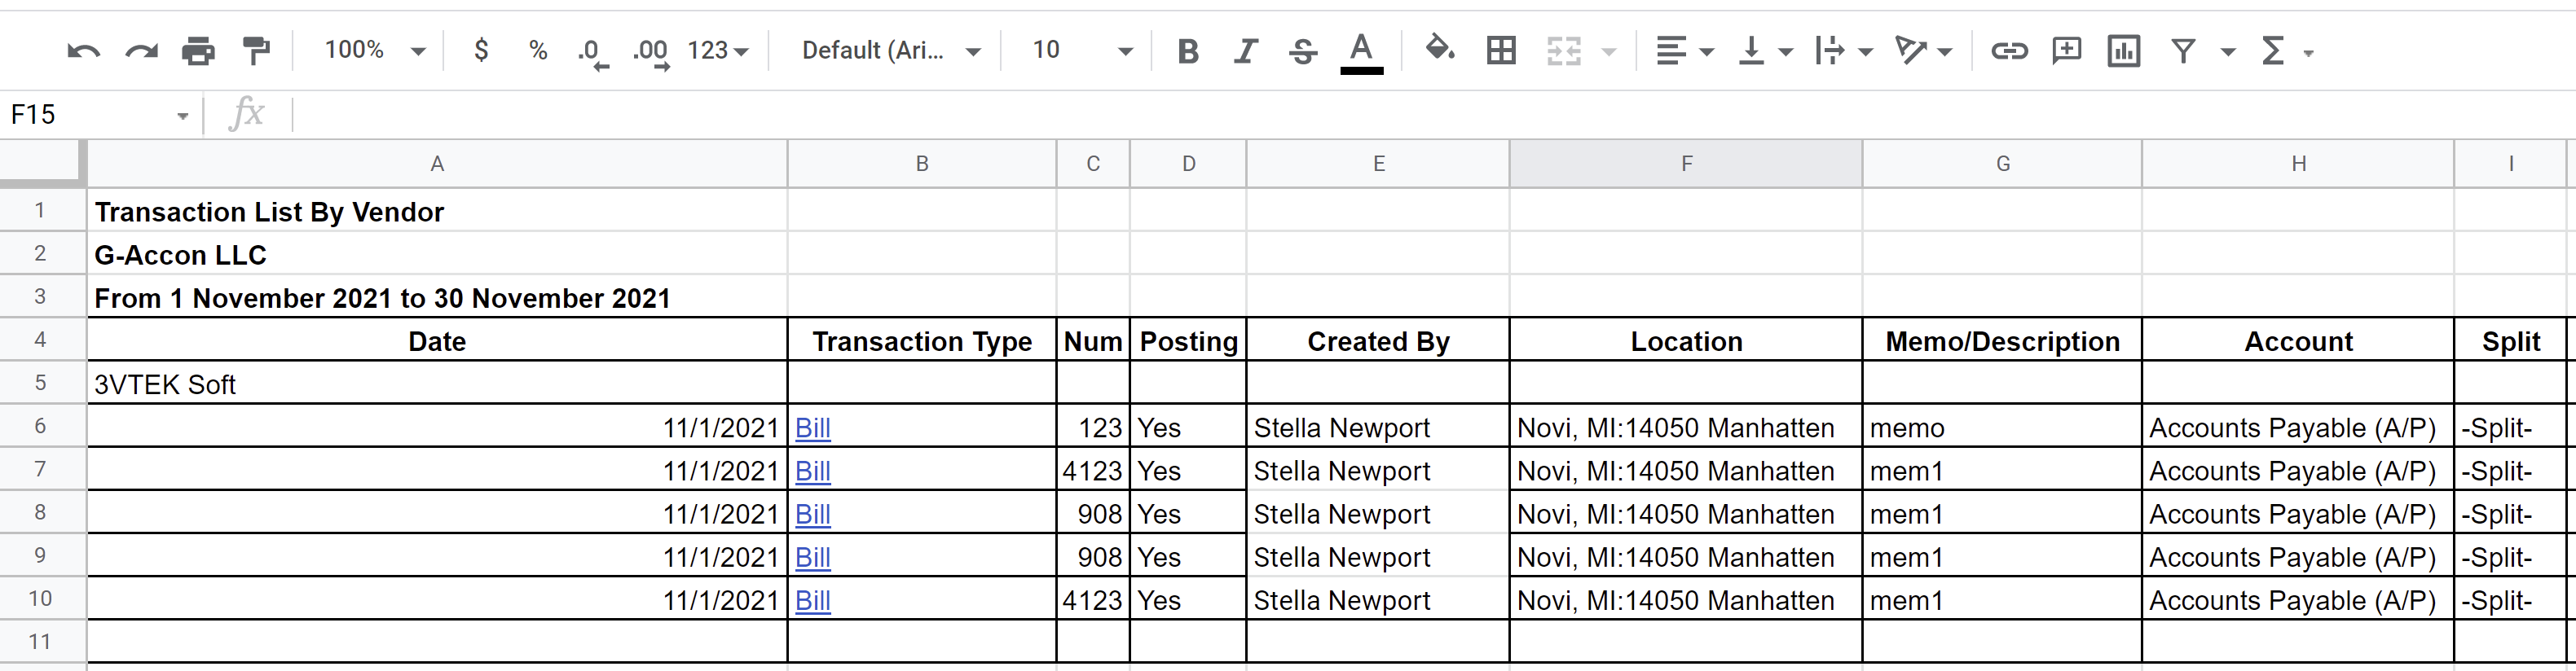Viewport: 2576px width, 671px height.
Task: Open the name box dropdown arrow
Action: 182,116
